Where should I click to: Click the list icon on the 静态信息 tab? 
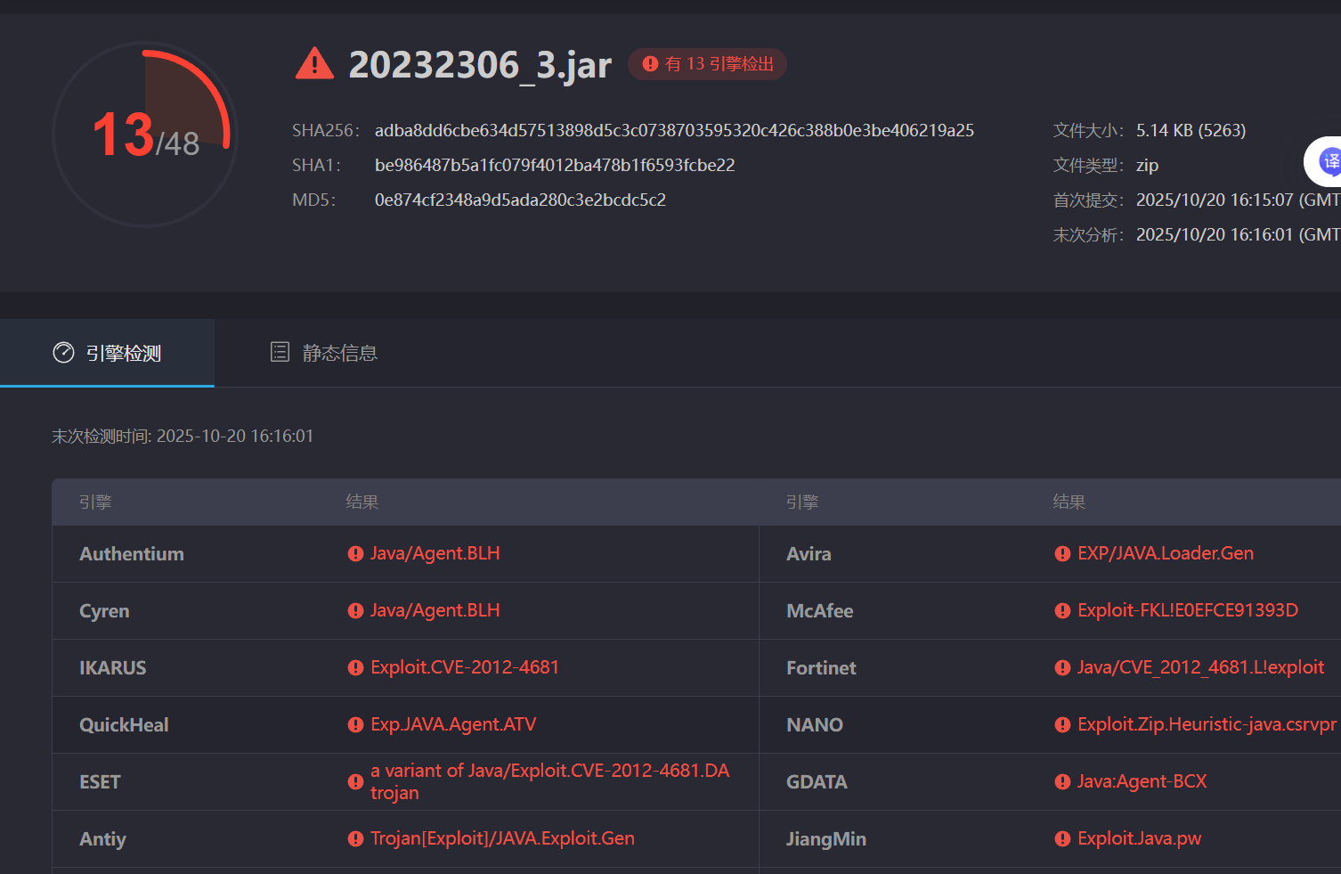pyautogui.click(x=280, y=352)
